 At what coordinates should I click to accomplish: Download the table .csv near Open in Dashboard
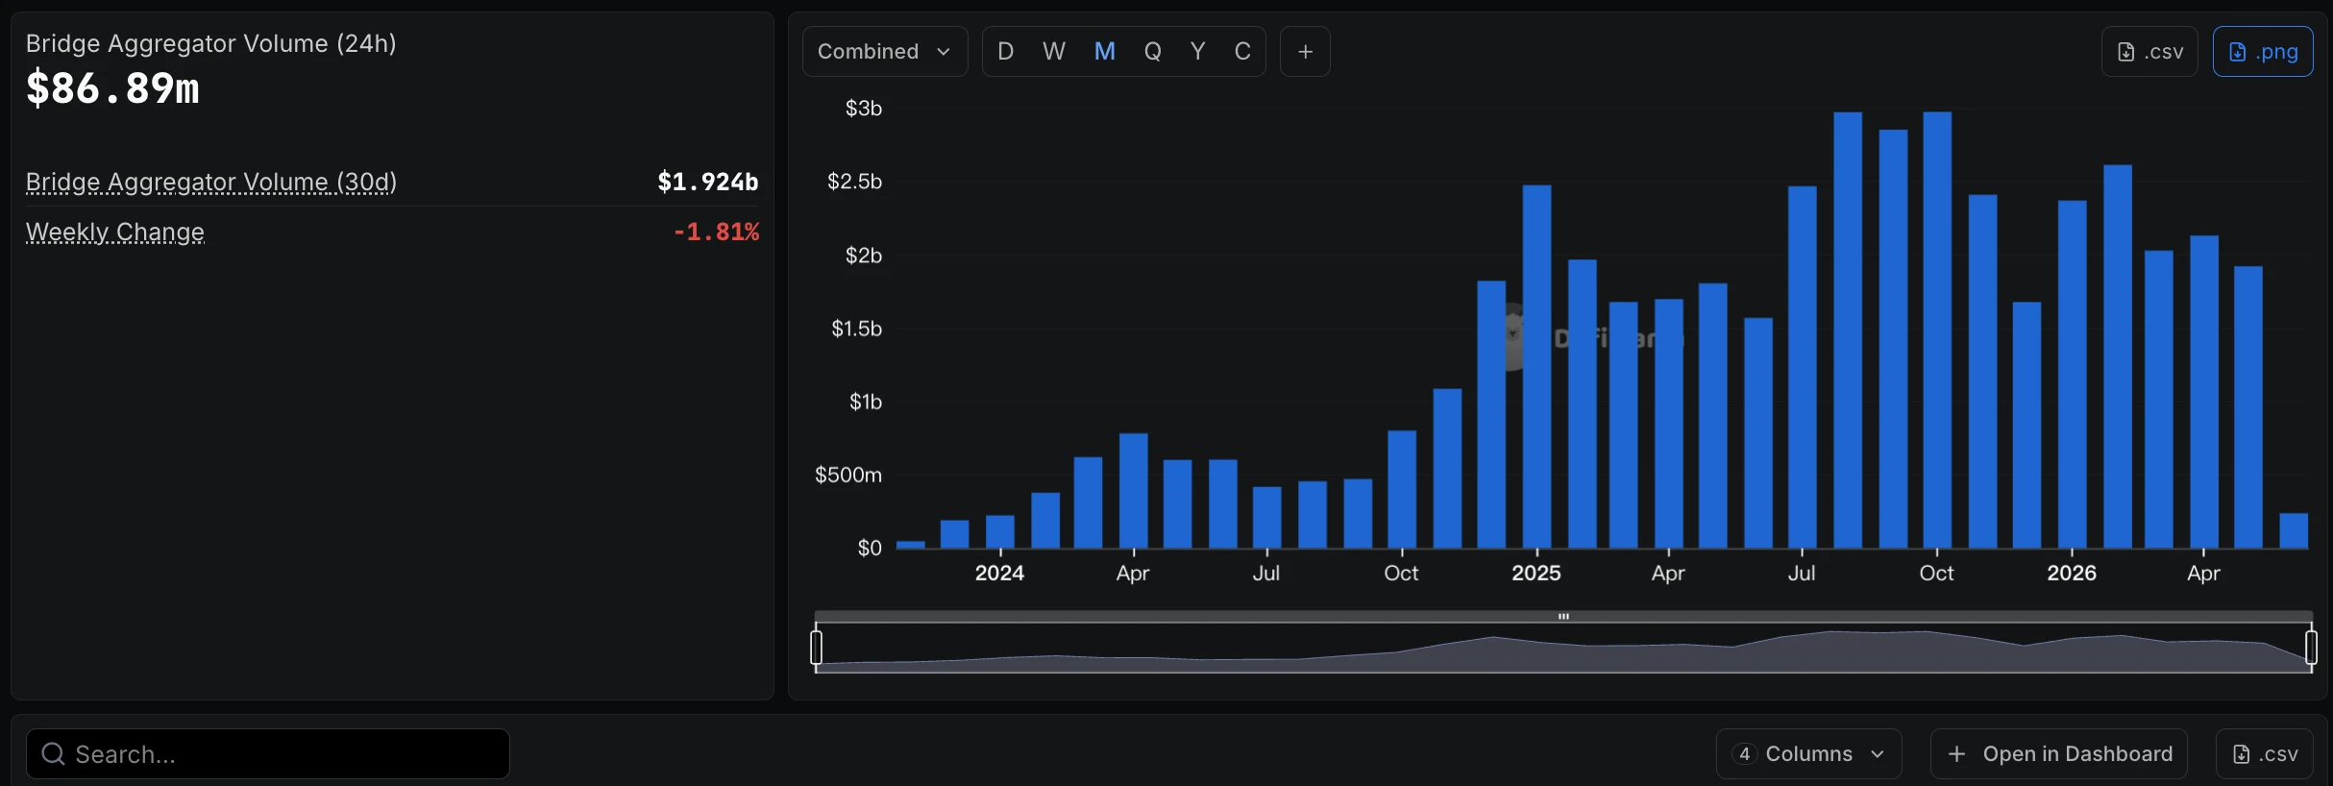coord(2264,754)
